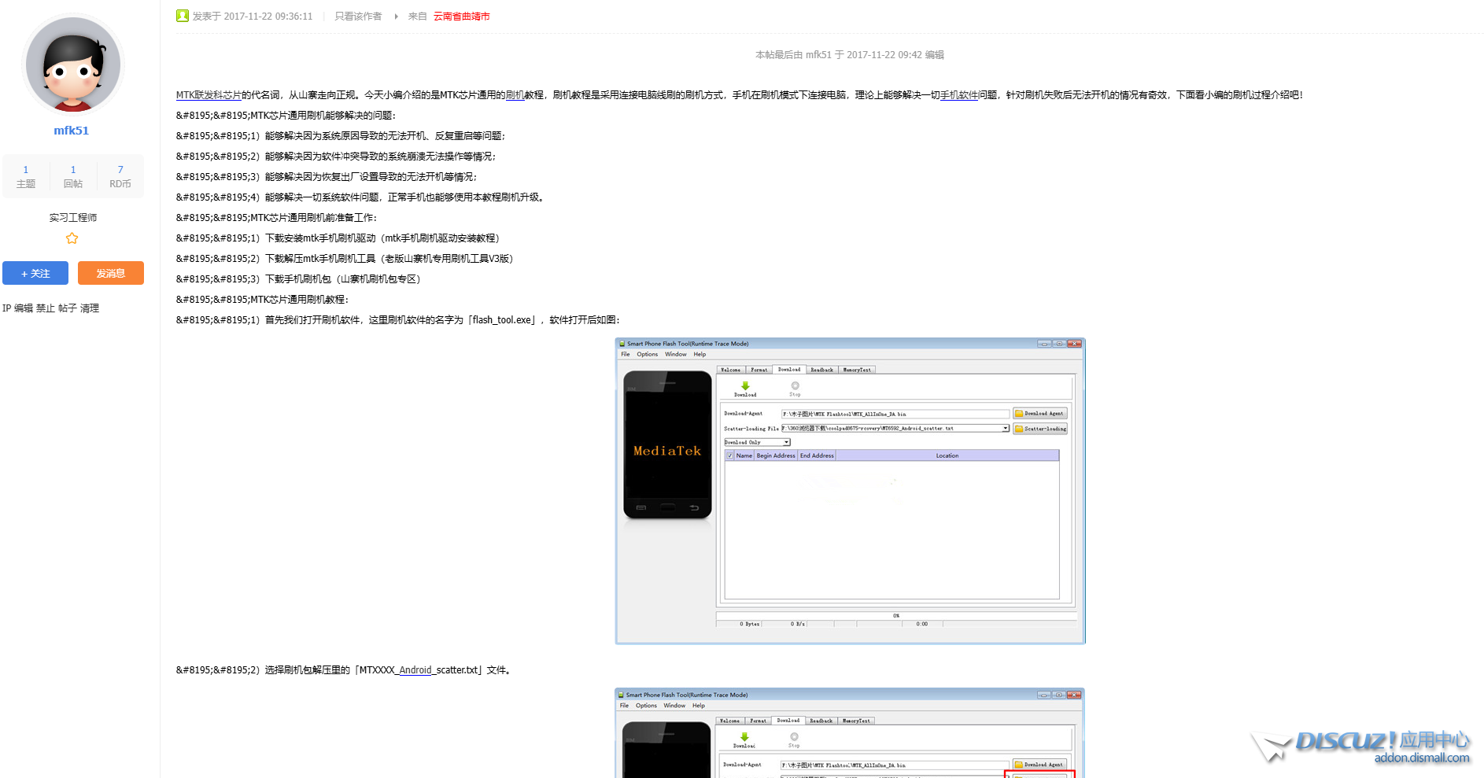
Task: Open the red 云南省曲靖市 location link
Action: pos(461,17)
